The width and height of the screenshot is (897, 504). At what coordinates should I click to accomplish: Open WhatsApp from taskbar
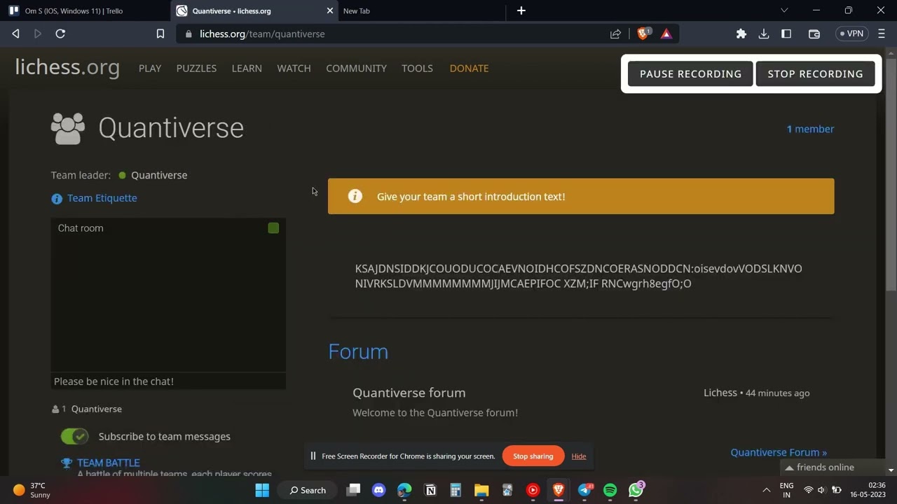click(x=636, y=490)
